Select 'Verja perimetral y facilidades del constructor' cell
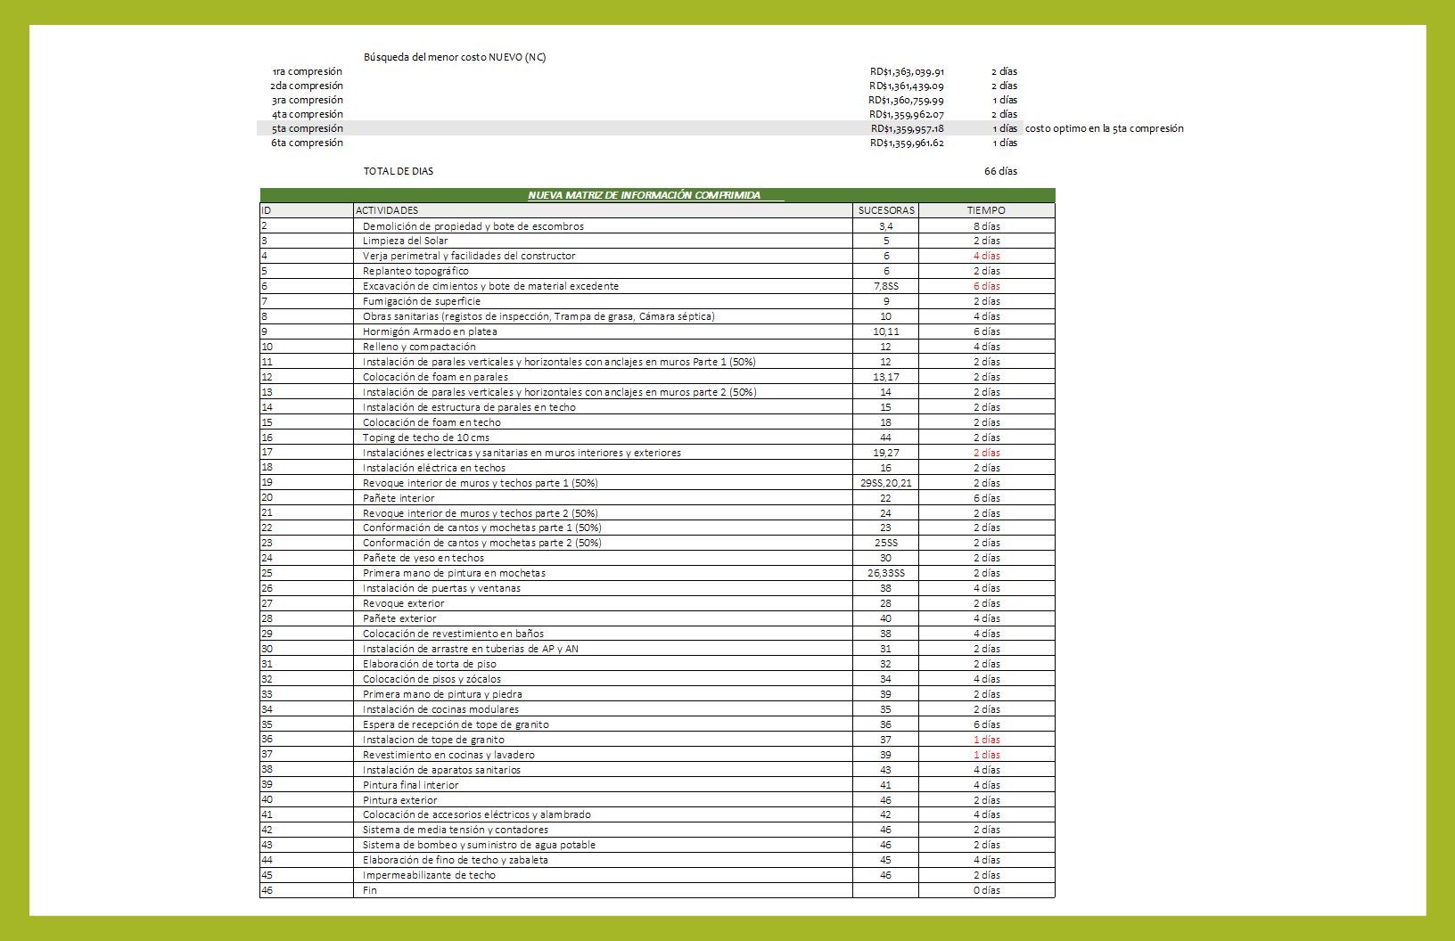The width and height of the screenshot is (1455, 941). click(x=603, y=256)
